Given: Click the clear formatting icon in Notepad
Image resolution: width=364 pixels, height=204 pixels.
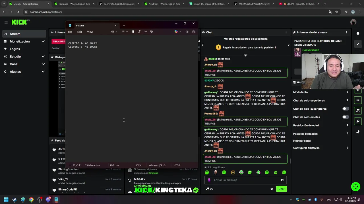Looking at the screenshot, I should pyautogui.click(x=151, y=32).
